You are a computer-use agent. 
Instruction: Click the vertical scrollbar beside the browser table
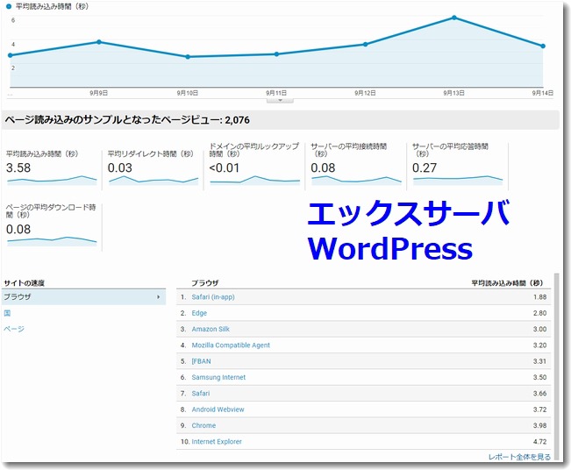click(x=556, y=366)
